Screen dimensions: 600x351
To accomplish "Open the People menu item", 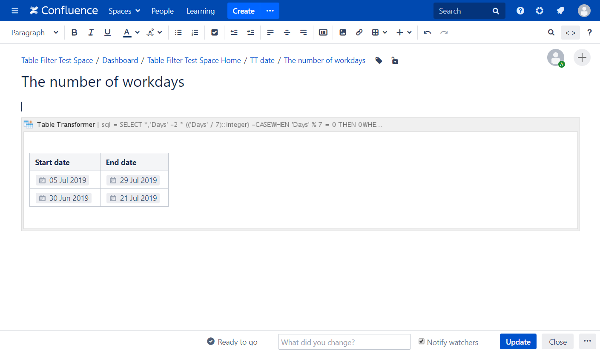I will click(x=162, y=11).
